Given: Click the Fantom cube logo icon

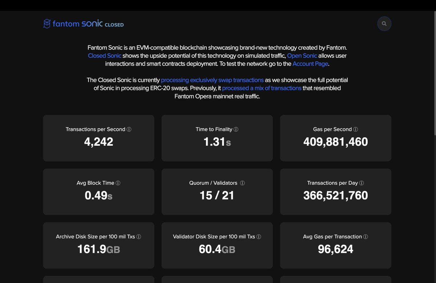Looking at the screenshot, I should [x=47, y=24].
